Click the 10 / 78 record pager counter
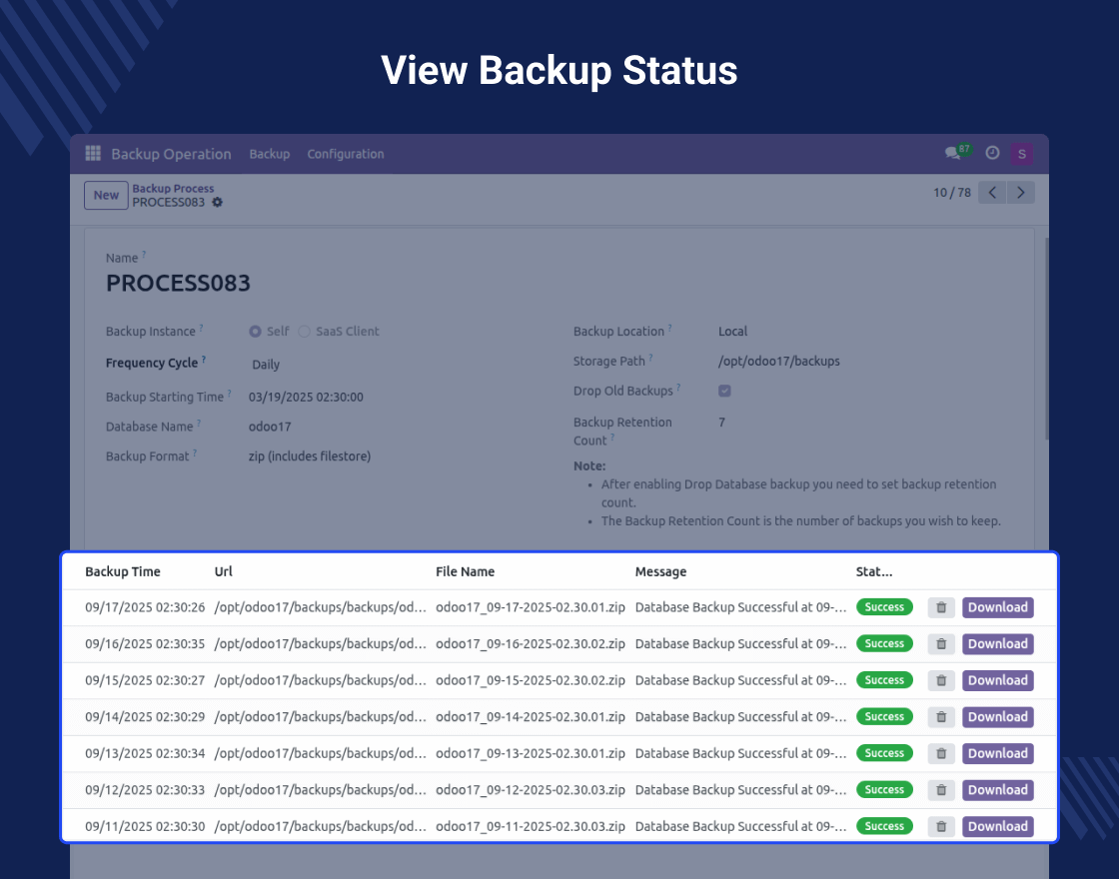The image size is (1119, 879). [952, 193]
